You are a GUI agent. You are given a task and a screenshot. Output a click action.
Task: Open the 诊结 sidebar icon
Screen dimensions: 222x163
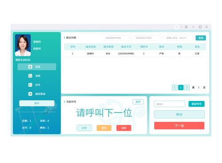tap(30, 76)
